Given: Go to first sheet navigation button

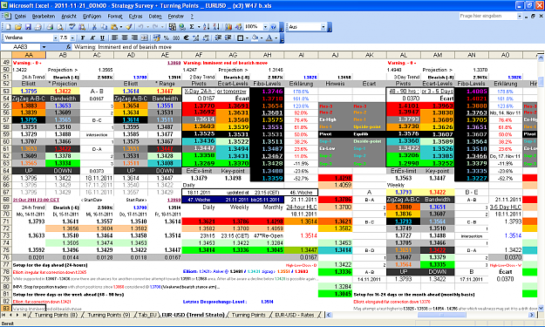Looking at the screenshot, I should tap(4, 315).
